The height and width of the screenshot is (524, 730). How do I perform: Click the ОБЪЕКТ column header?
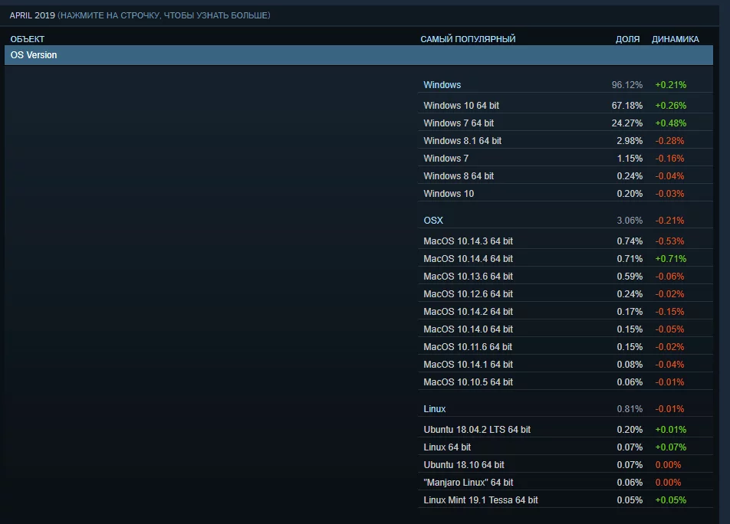point(28,39)
